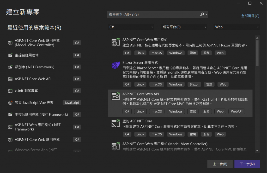Click the Linux tag under Blazor Server template

coord(140,84)
